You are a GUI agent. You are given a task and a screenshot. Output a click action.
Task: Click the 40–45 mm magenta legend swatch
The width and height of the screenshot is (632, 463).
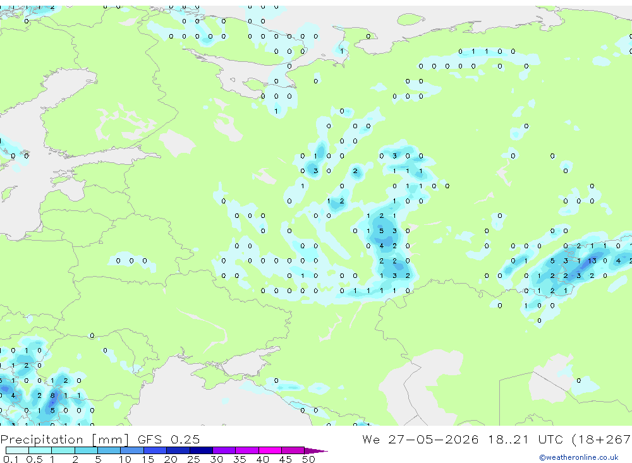(x=270, y=450)
